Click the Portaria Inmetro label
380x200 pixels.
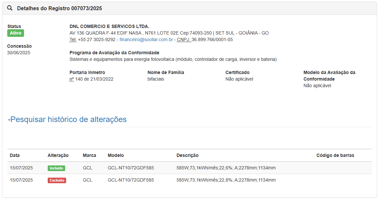[x=87, y=72]
